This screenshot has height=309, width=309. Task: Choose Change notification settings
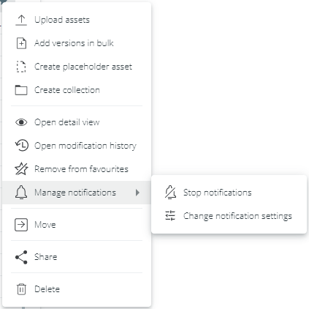point(229,216)
